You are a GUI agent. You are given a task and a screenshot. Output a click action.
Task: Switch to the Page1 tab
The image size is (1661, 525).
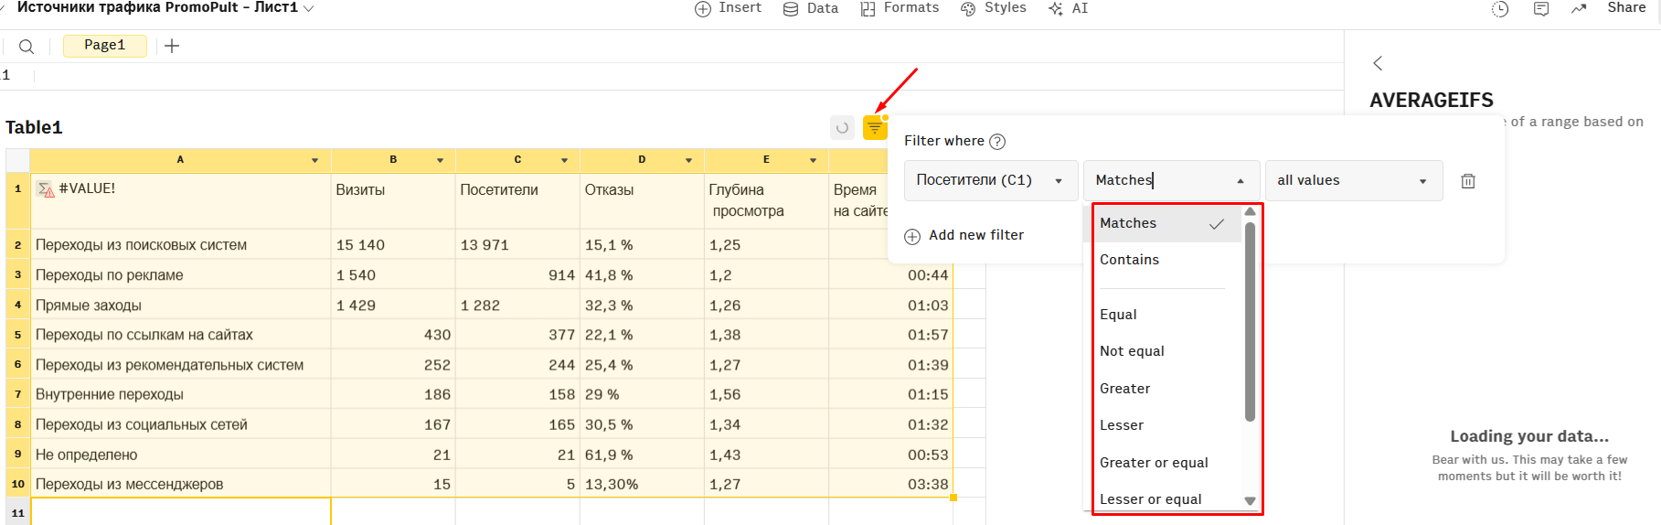coord(104,46)
